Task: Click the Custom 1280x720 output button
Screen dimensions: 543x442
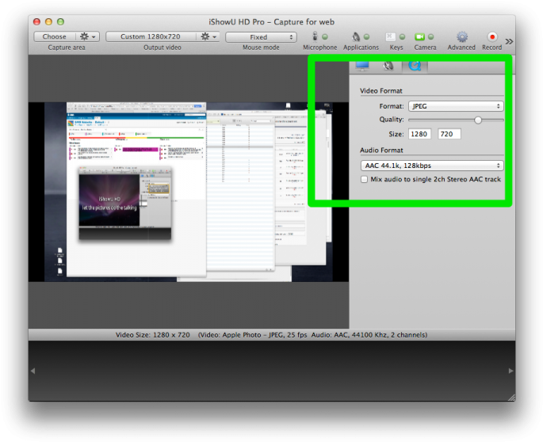Action: (151, 36)
